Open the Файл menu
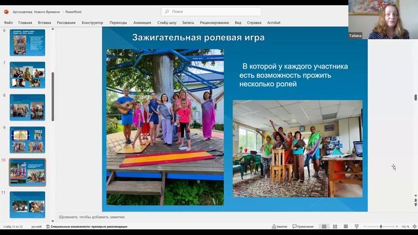The image size is (418, 235). 8,23
